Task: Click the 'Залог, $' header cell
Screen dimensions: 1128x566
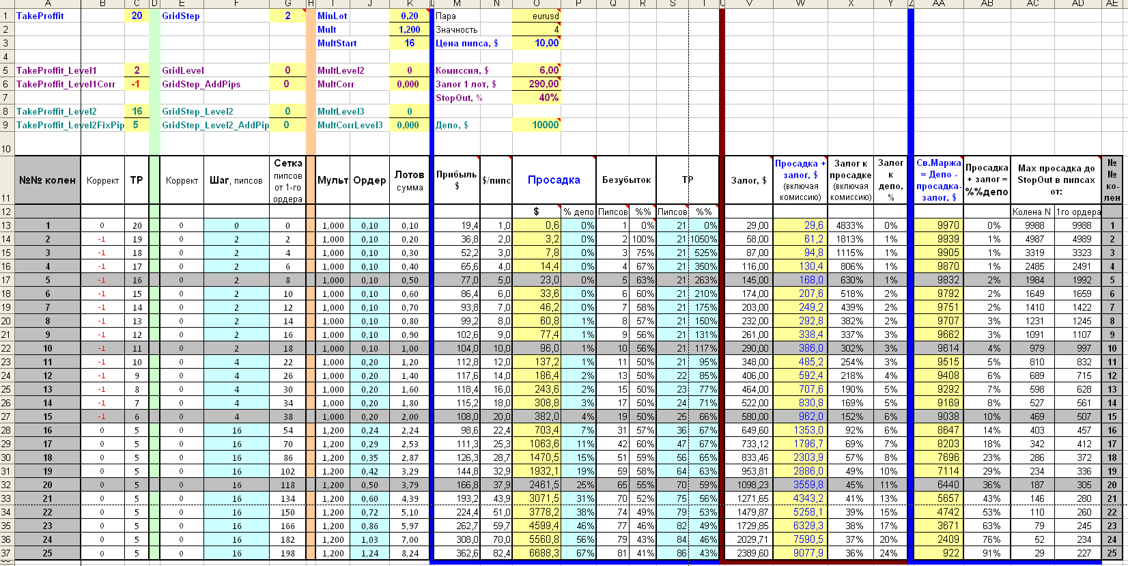Action: pyautogui.click(x=748, y=180)
